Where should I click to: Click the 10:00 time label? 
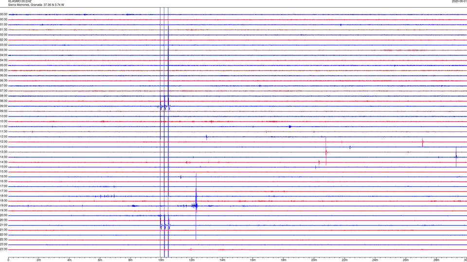pos(3,116)
